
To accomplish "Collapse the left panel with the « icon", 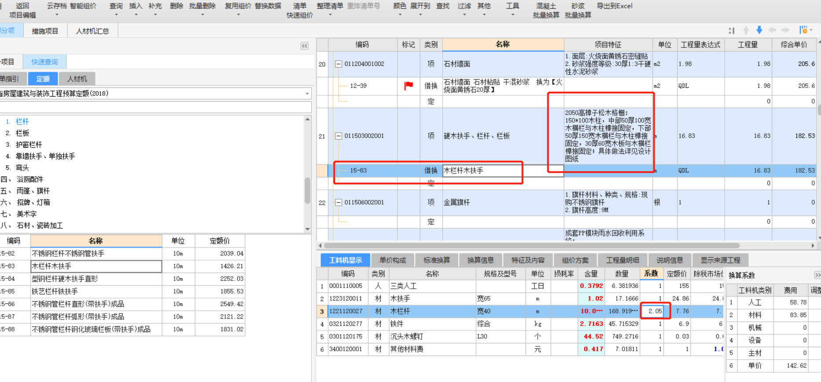I will pyautogui.click(x=304, y=46).
